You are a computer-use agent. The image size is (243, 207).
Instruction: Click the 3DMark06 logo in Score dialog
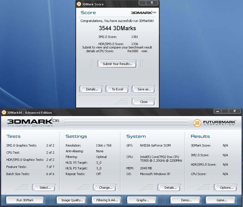click(143, 13)
